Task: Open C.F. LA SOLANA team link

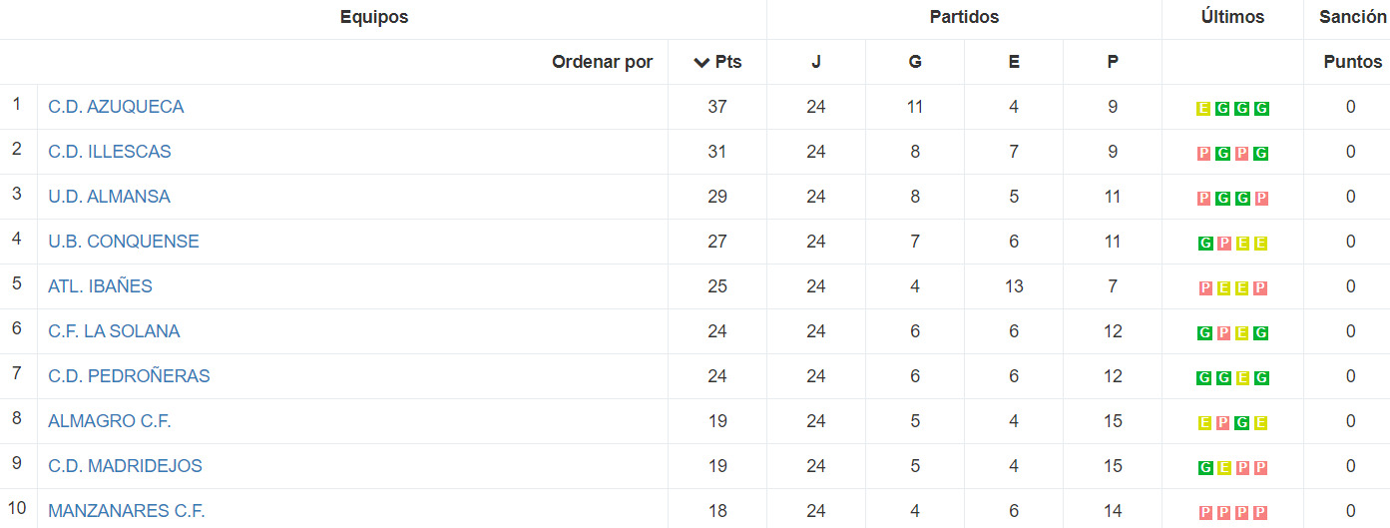Action: tap(114, 331)
